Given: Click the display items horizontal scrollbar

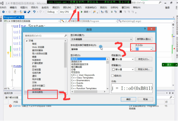Looking at the screenshot, I should (x=88, y=91).
